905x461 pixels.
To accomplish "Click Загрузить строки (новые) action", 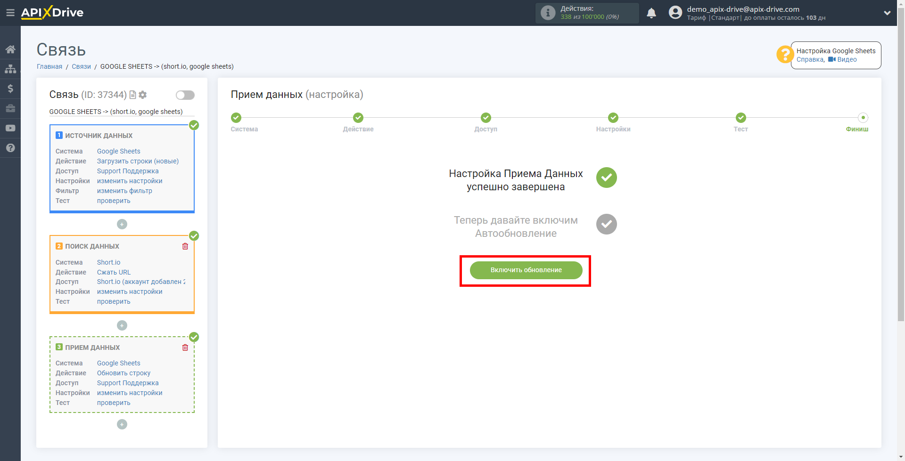I will pos(138,161).
